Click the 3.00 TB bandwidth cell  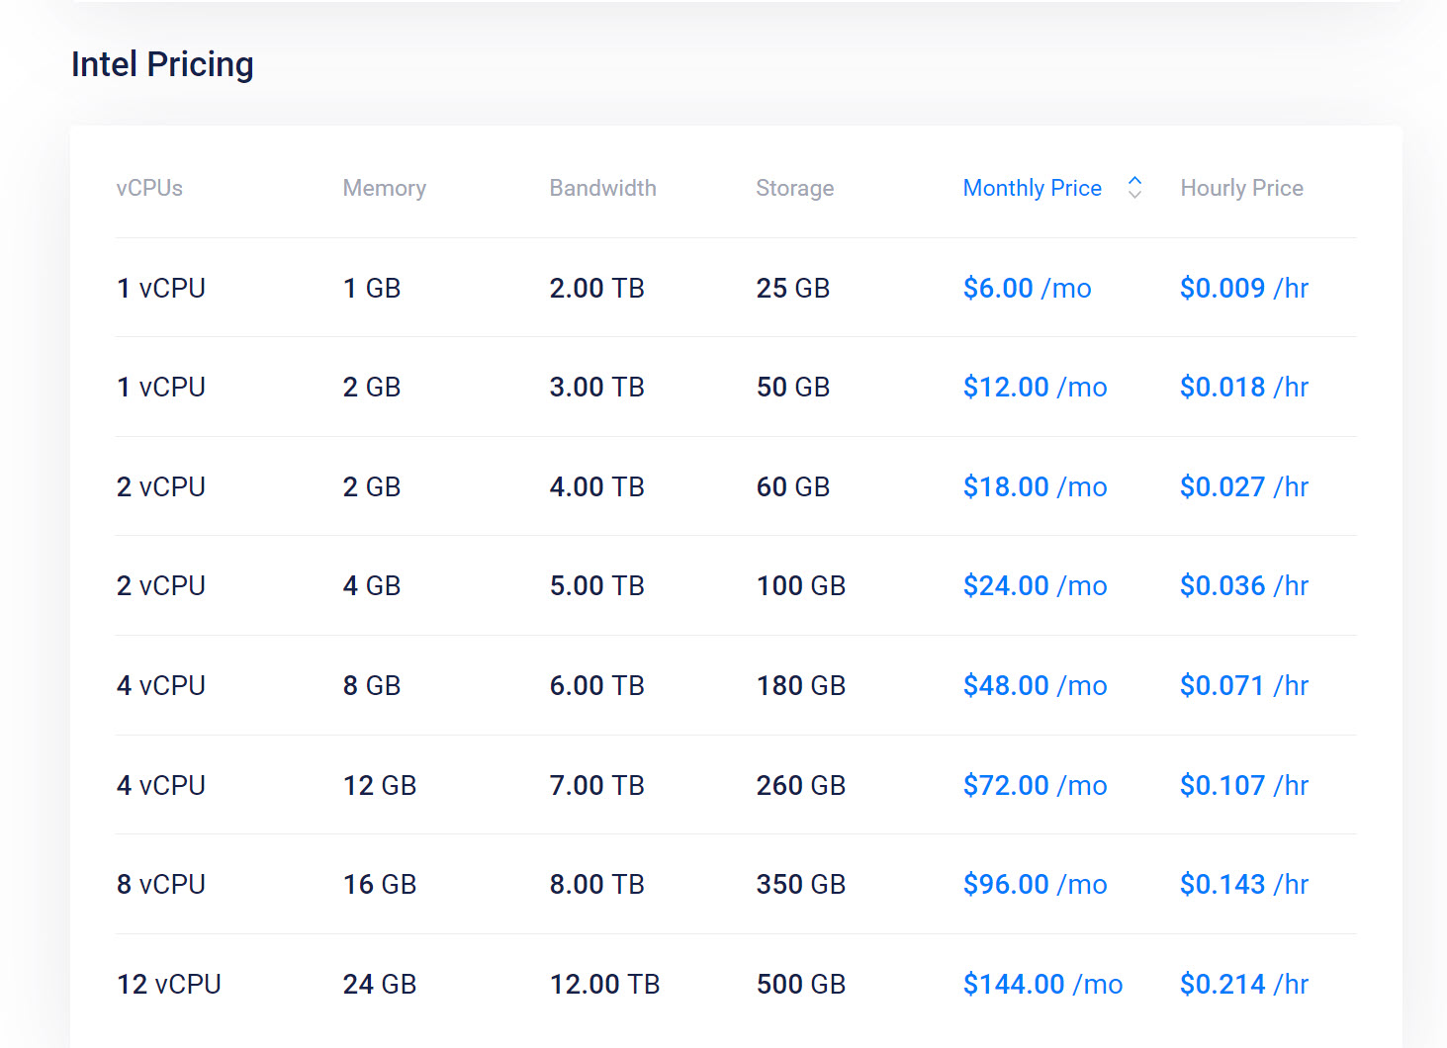click(596, 387)
